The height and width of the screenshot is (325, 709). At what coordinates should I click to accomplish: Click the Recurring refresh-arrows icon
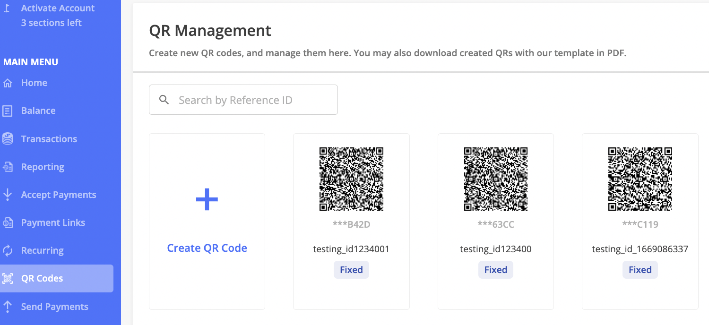click(x=8, y=250)
